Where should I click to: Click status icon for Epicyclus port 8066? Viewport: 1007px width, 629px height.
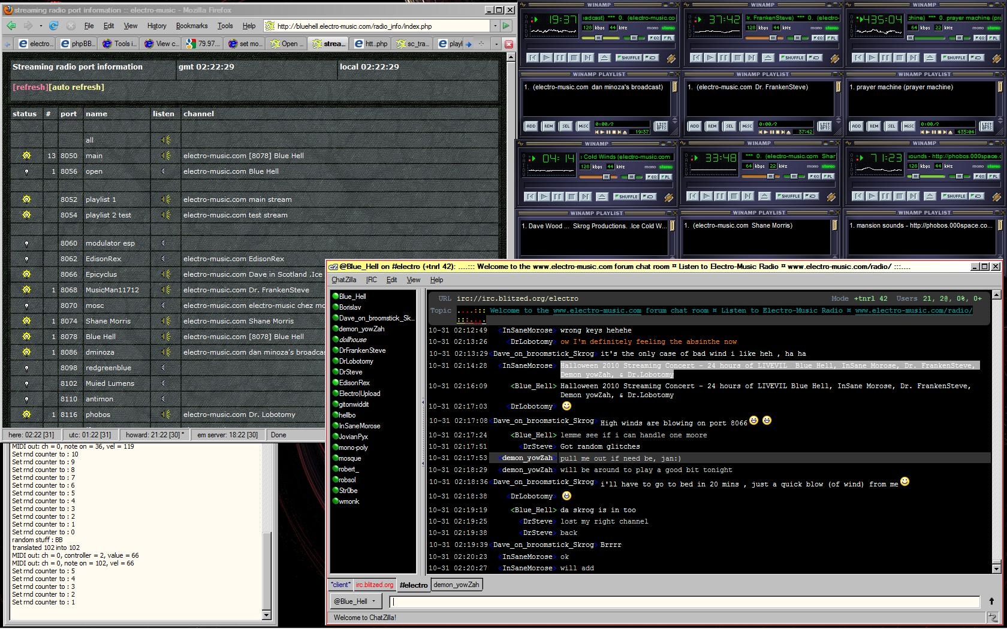tap(26, 274)
